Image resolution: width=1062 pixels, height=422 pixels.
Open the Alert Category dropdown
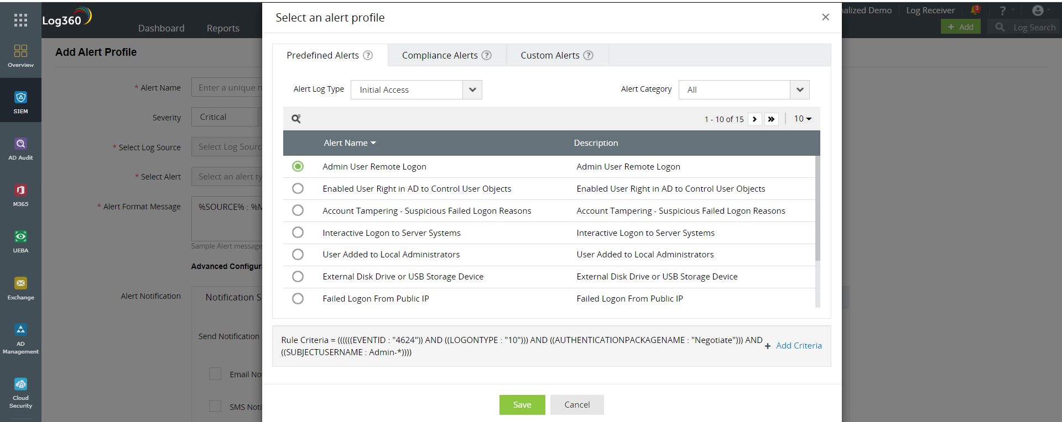tap(799, 90)
